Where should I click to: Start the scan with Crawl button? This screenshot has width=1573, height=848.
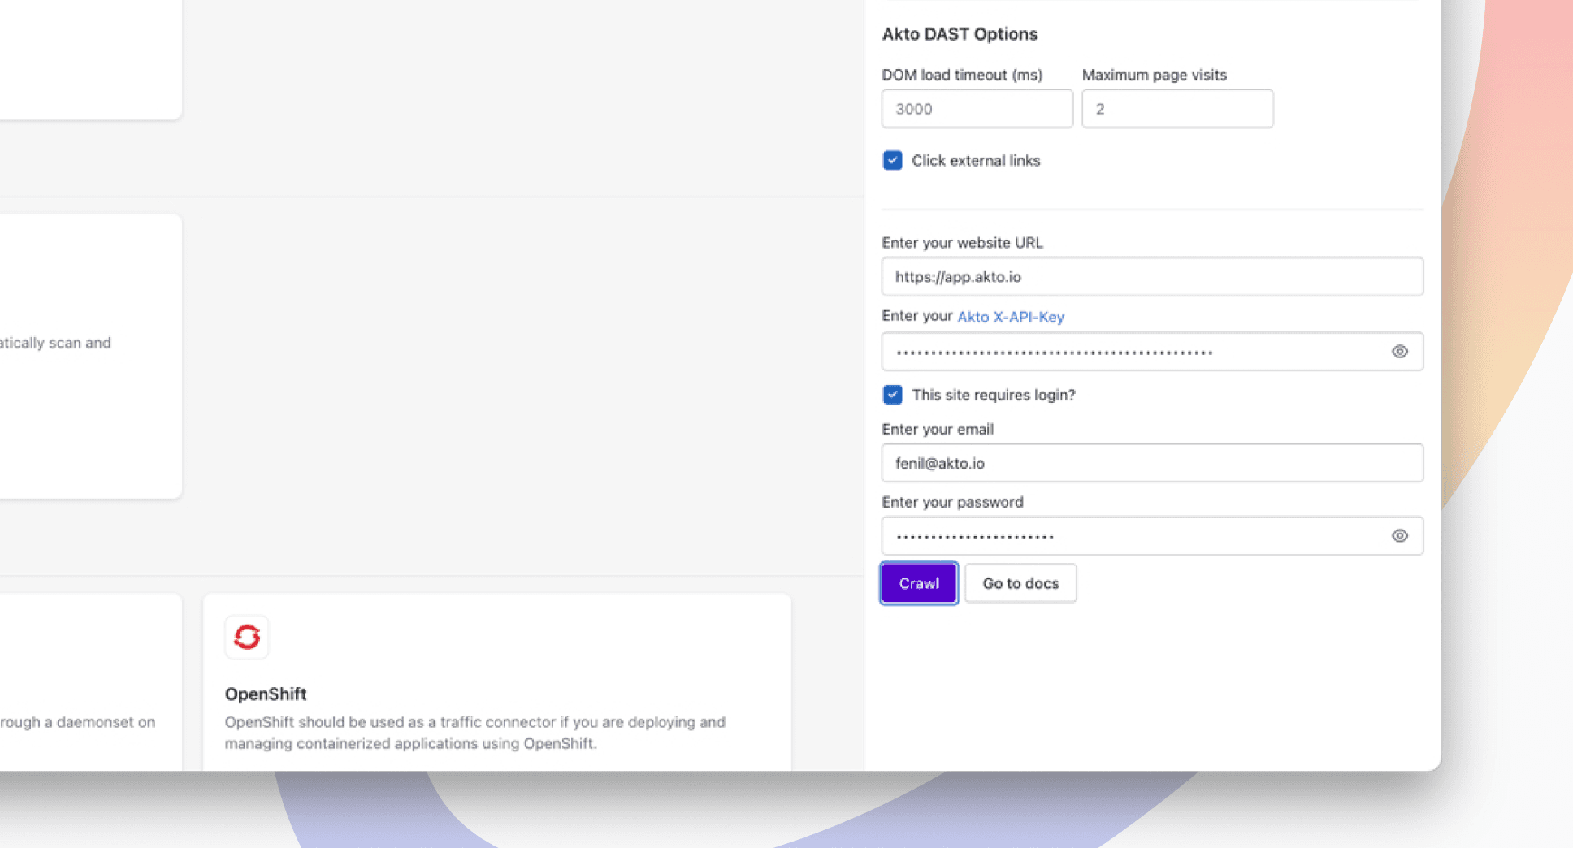(919, 583)
